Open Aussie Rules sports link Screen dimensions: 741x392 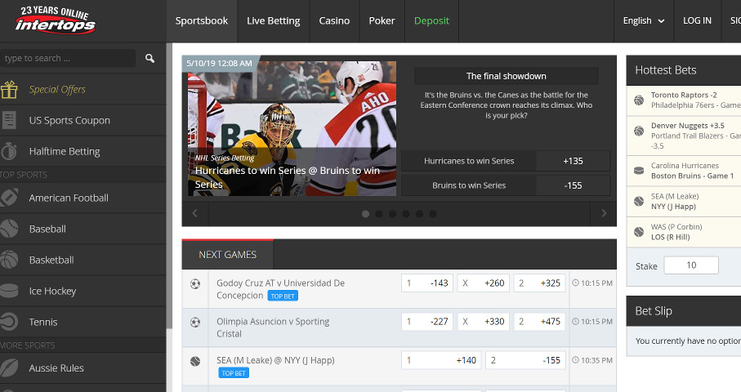click(x=56, y=368)
